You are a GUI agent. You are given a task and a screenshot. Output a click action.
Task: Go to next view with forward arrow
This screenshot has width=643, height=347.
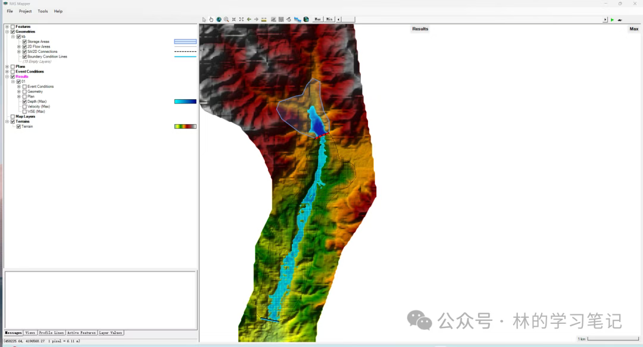coord(256,20)
